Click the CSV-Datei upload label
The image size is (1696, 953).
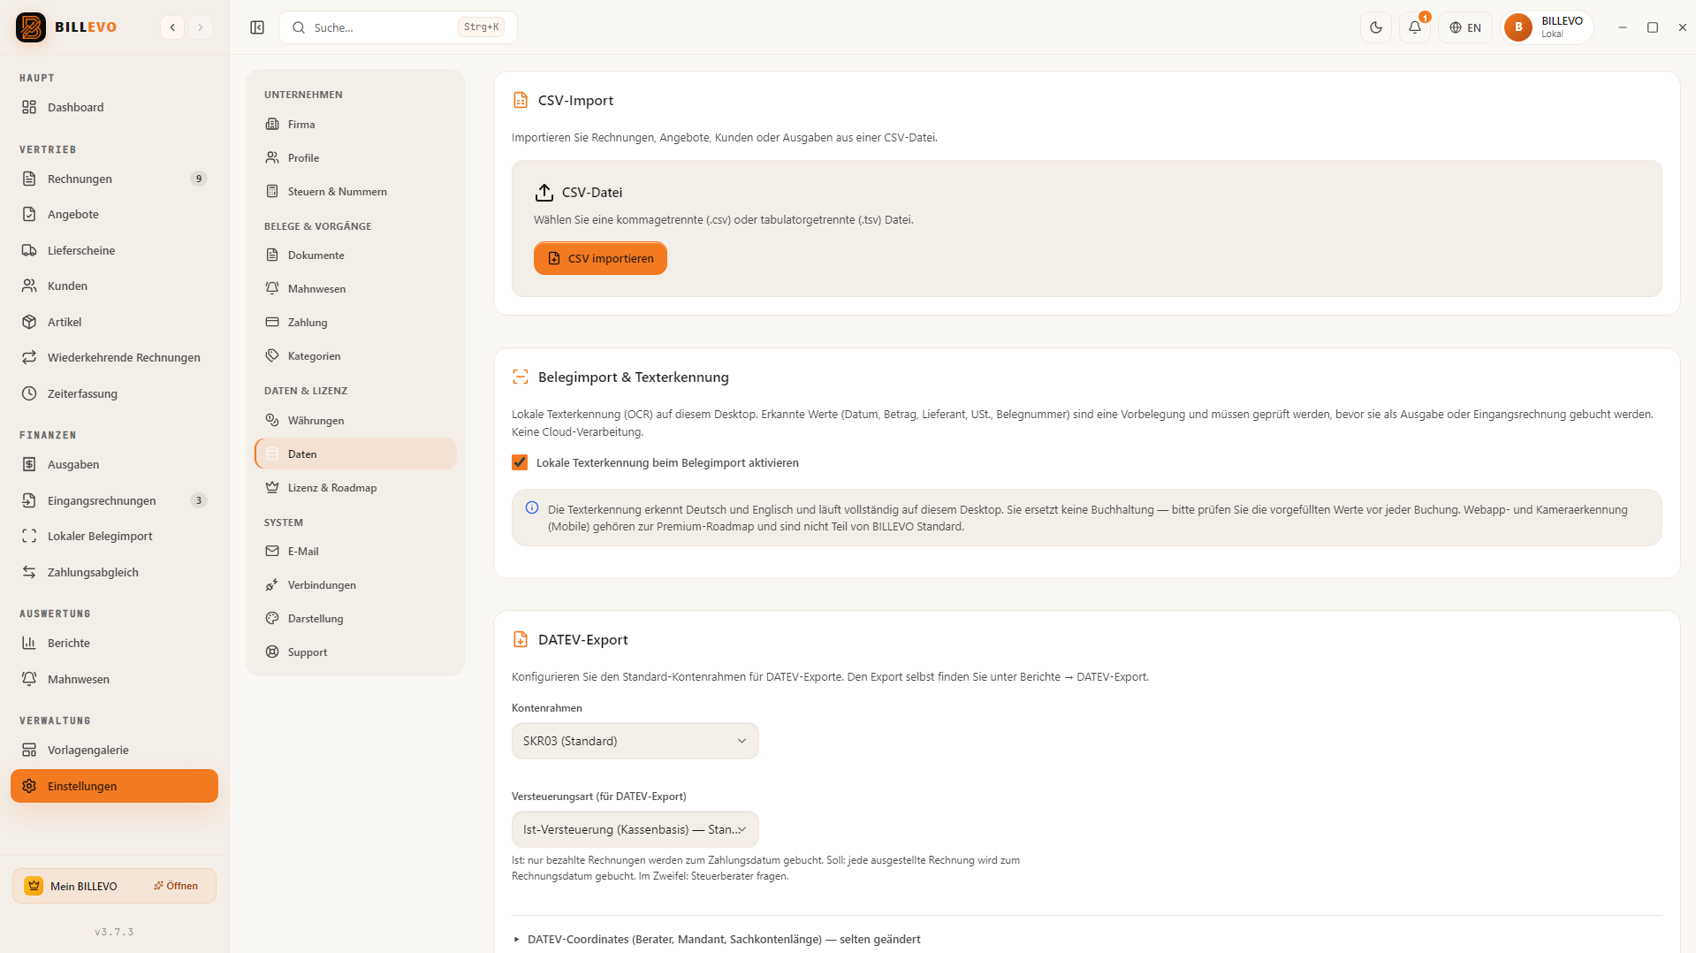(x=592, y=192)
